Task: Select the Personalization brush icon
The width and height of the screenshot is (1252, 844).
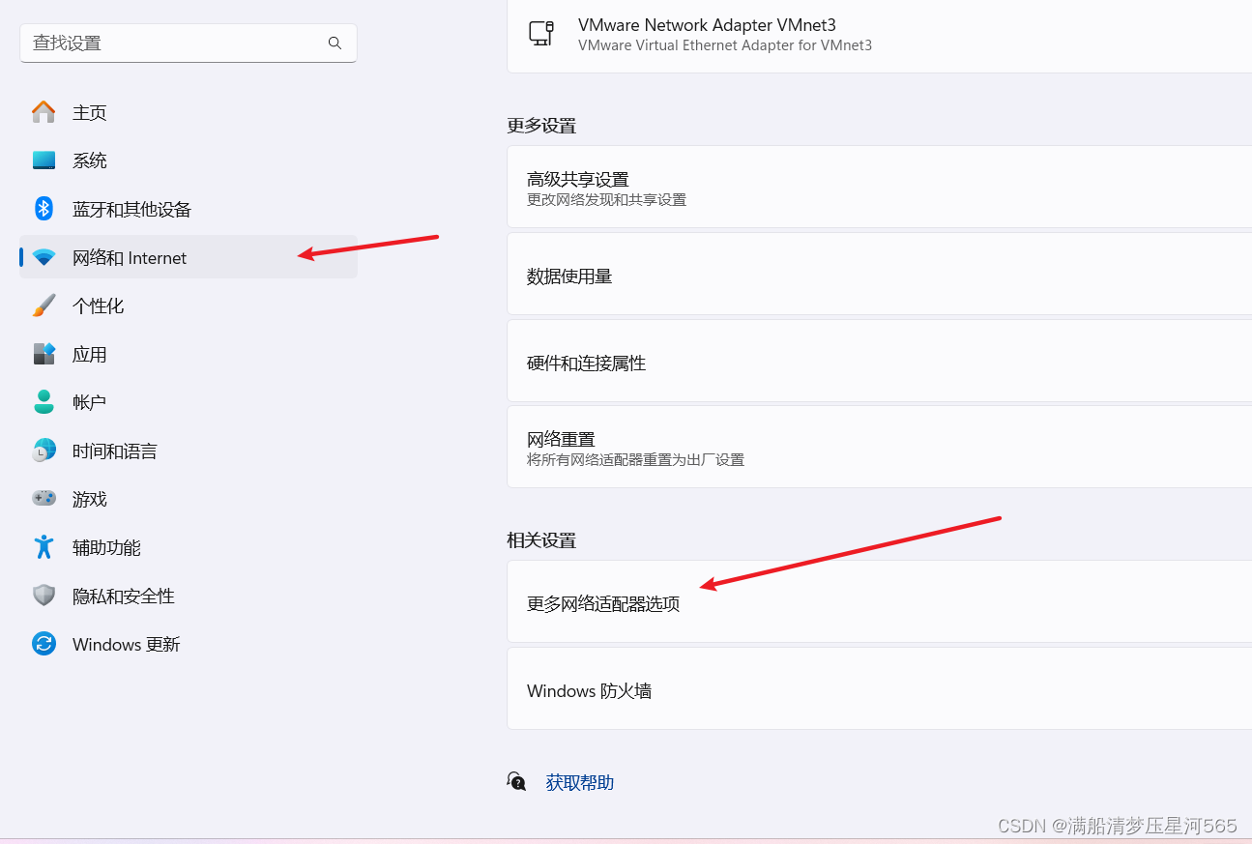Action: click(44, 306)
